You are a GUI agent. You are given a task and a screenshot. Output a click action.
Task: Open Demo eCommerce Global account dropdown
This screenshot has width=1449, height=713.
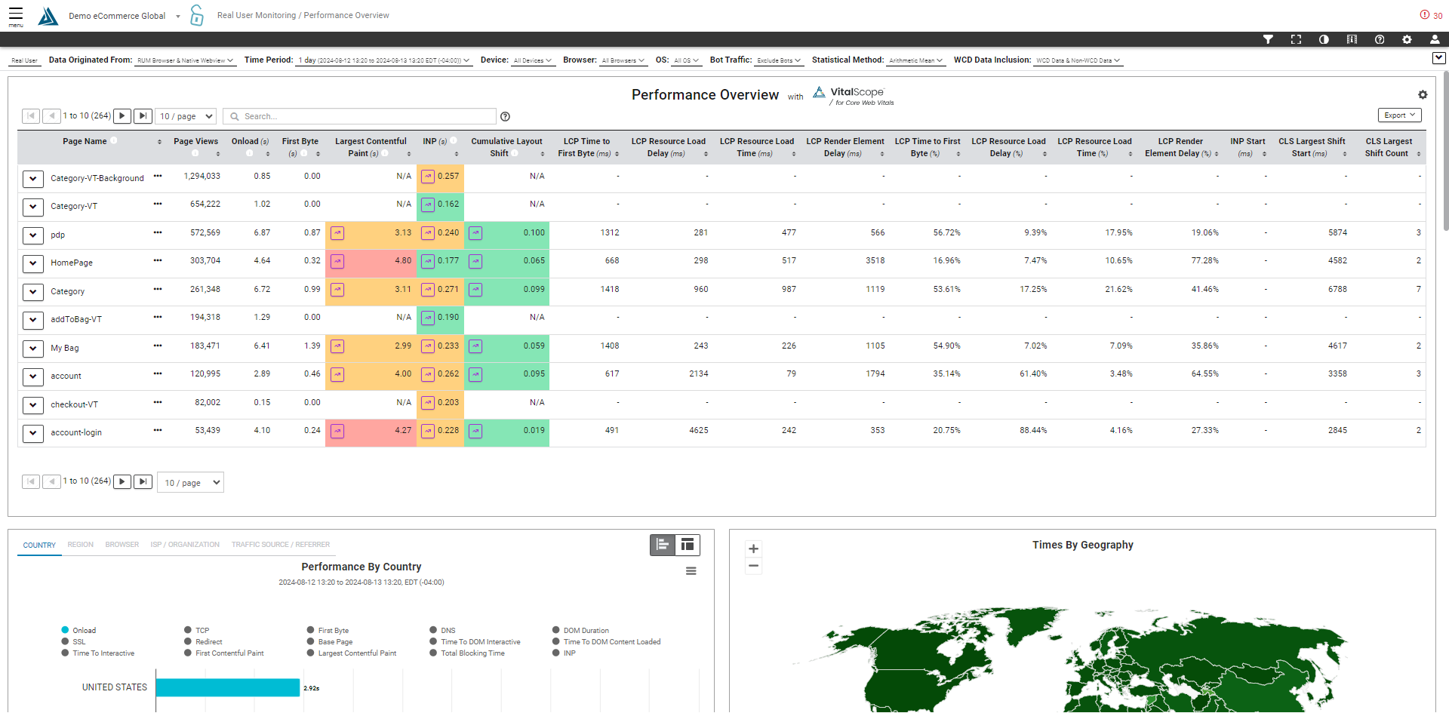[x=125, y=16]
